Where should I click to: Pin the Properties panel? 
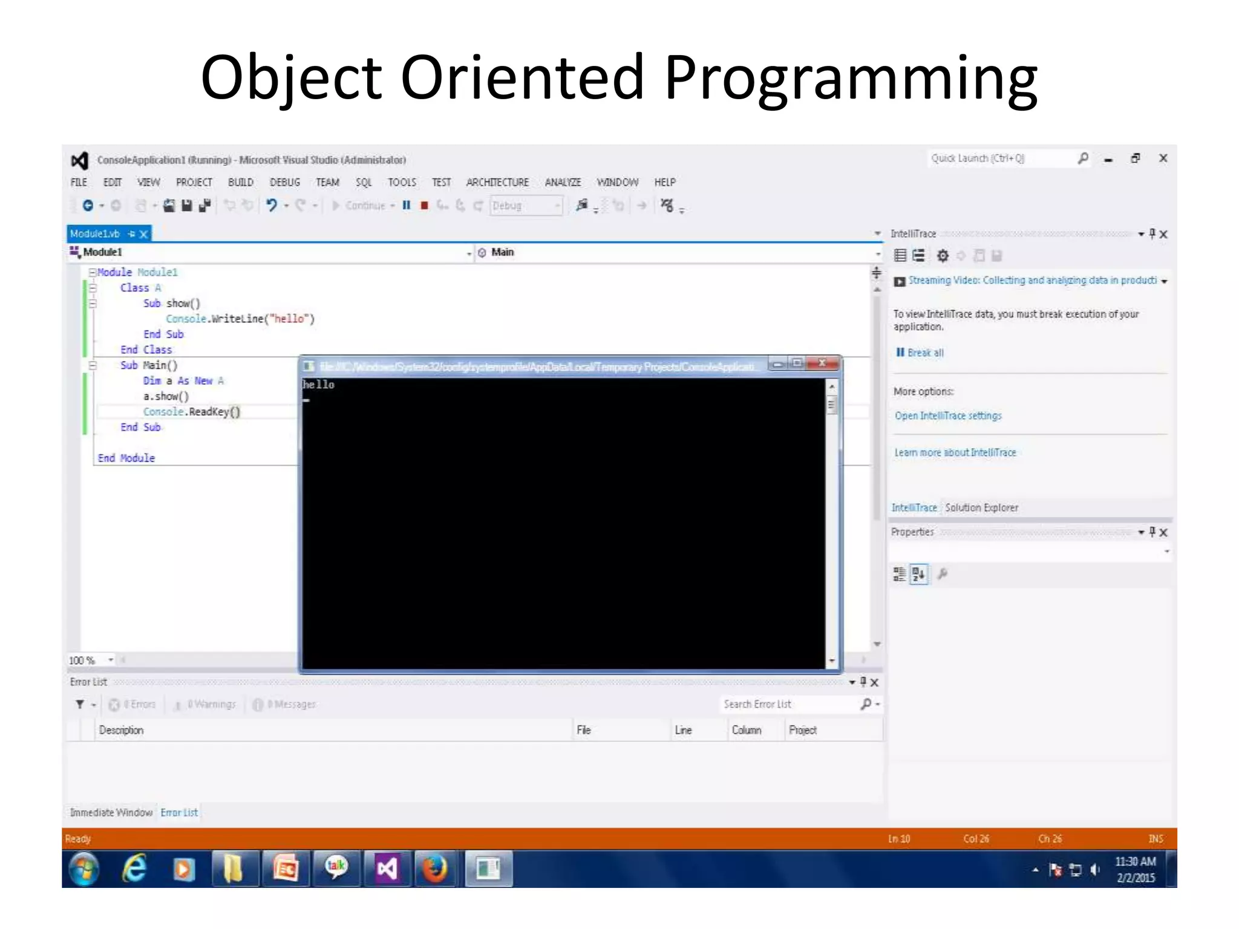click(x=1152, y=532)
